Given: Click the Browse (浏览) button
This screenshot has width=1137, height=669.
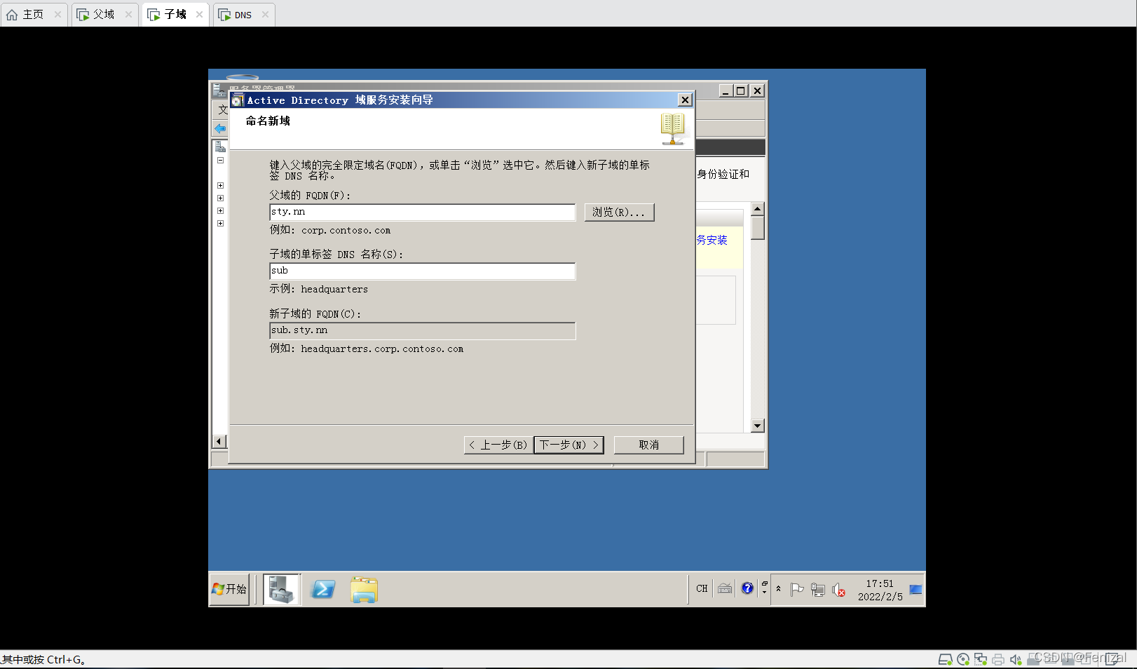Looking at the screenshot, I should tap(620, 212).
